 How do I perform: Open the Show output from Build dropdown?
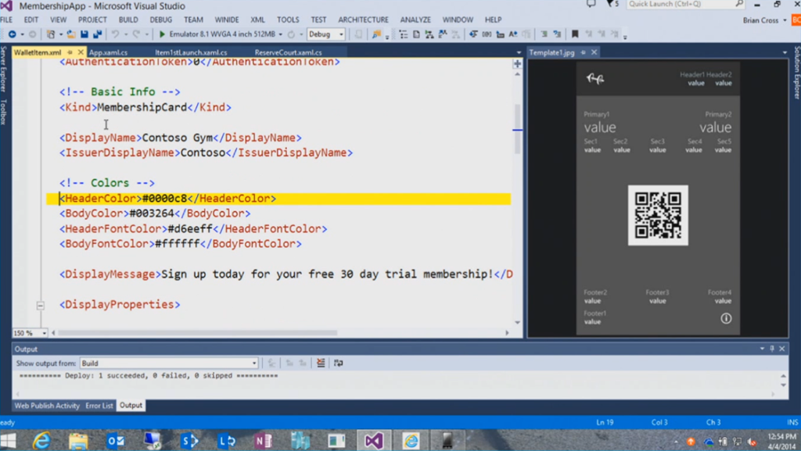pyautogui.click(x=254, y=363)
